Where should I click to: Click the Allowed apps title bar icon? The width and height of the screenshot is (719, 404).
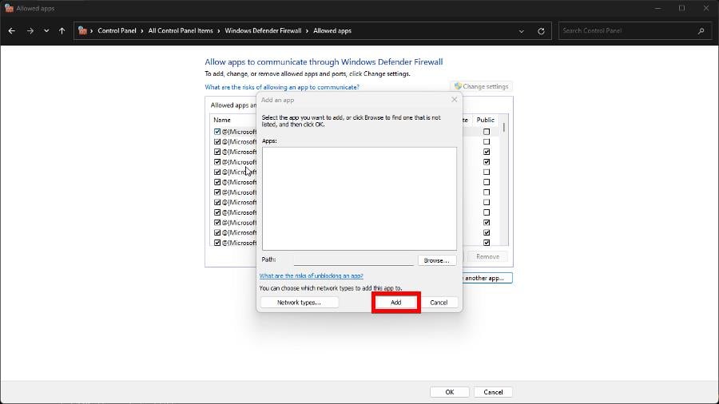[x=9, y=8]
